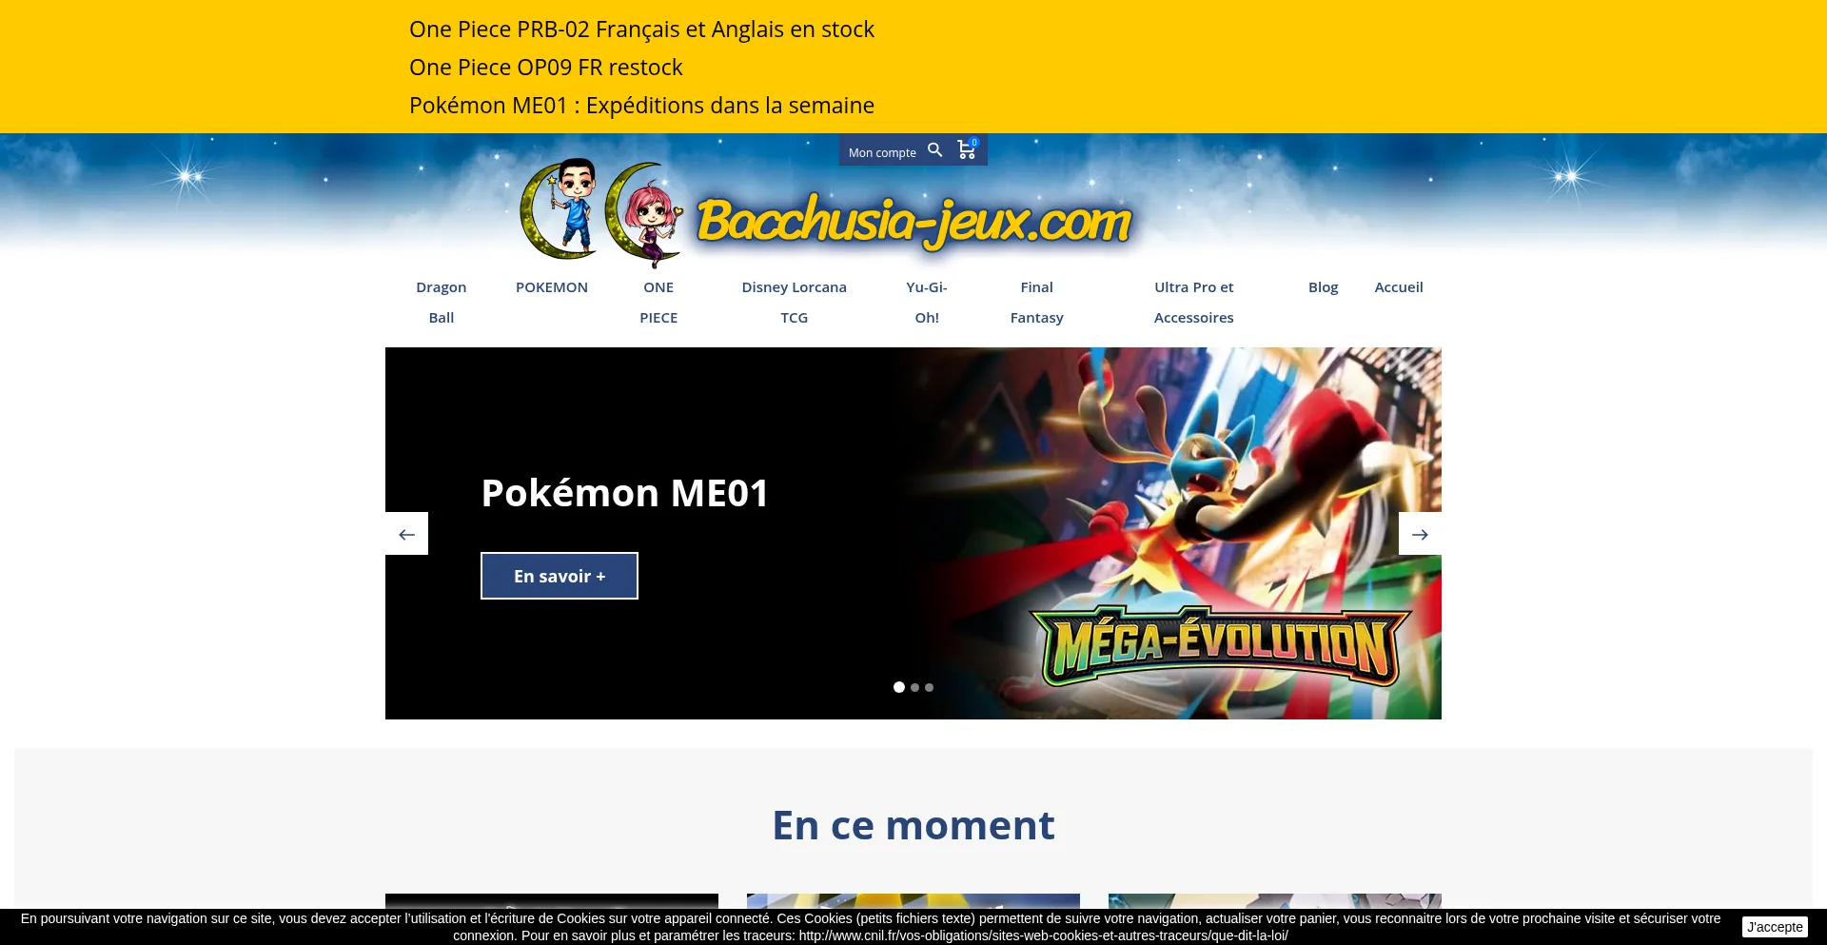Image resolution: width=1827 pixels, height=945 pixels.
Task: Open the Blog page
Action: [x=1323, y=287]
